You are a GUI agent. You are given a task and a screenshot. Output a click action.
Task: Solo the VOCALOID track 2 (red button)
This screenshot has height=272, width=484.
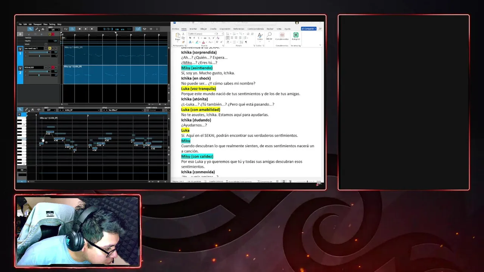[x=53, y=67]
